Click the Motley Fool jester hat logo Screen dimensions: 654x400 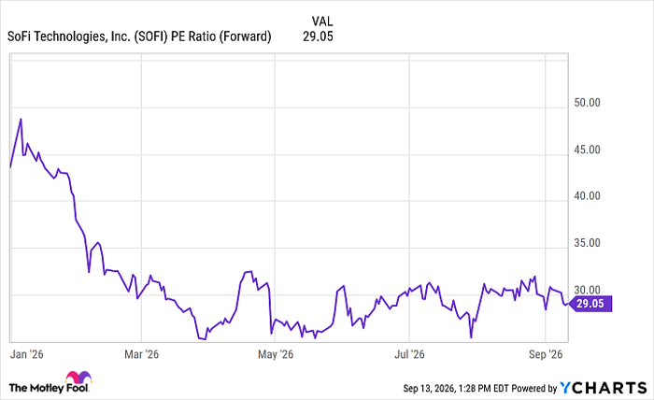(x=78, y=377)
